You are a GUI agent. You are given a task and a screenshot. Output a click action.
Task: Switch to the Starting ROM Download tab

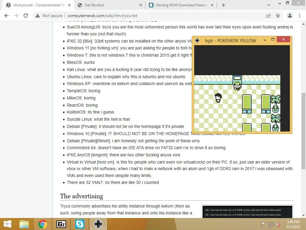(181, 5)
